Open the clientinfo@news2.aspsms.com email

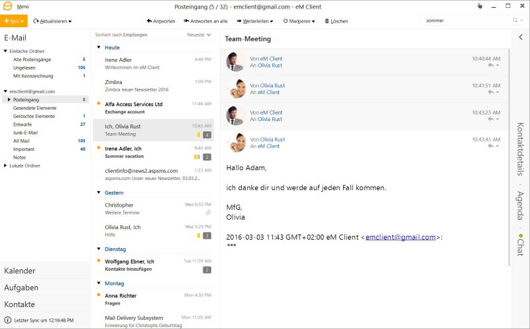coord(154,174)
